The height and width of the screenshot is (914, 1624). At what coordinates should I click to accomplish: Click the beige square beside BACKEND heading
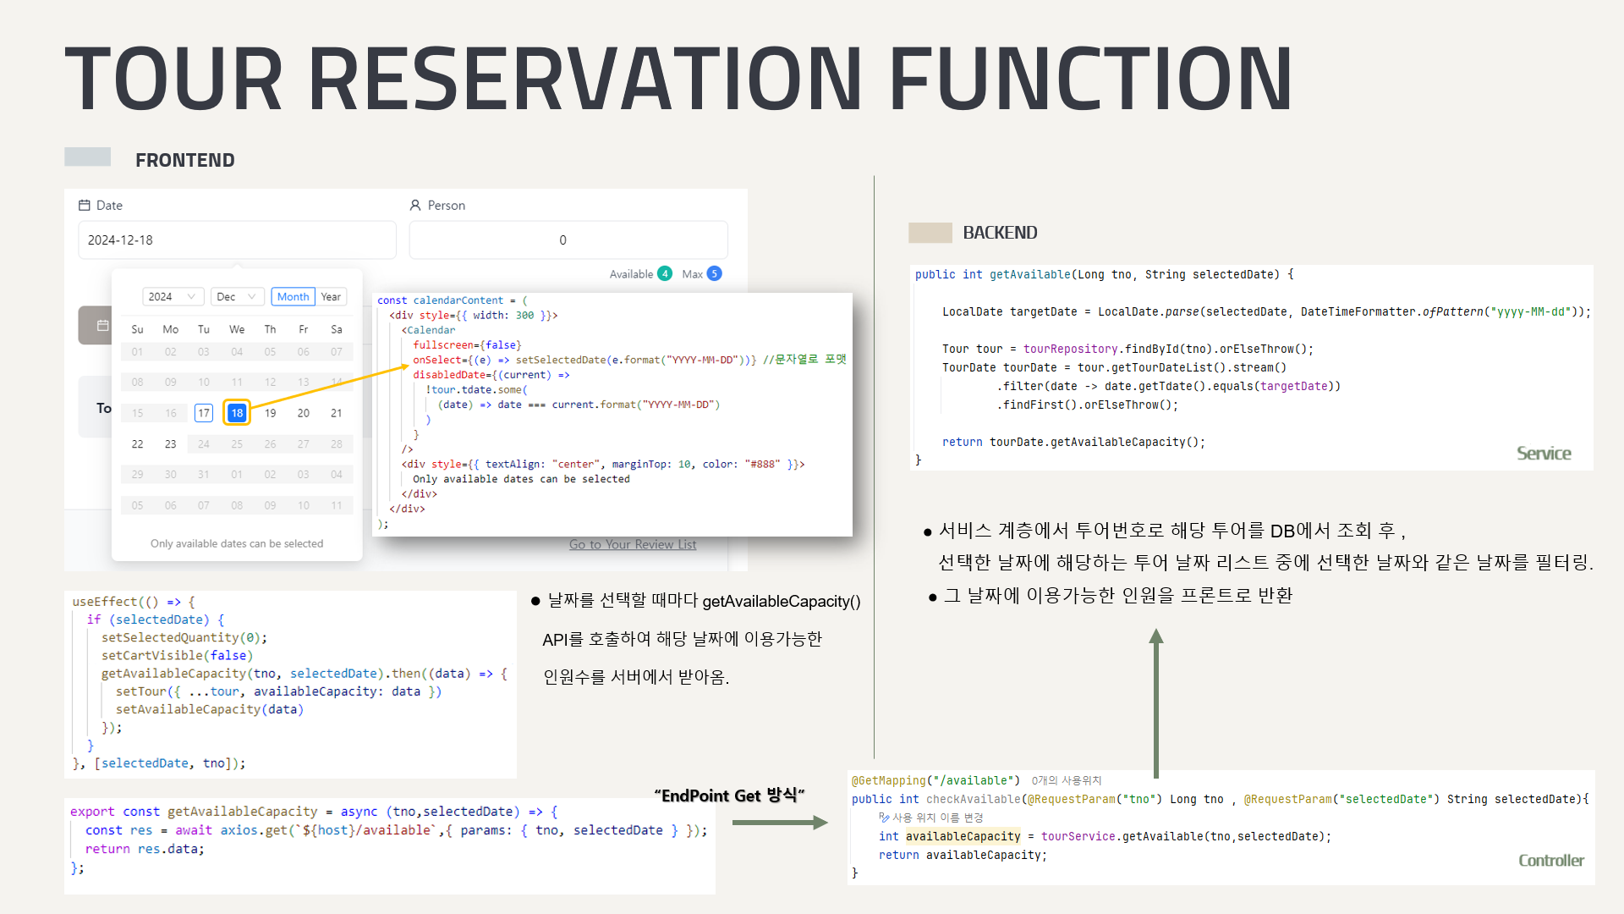[930, 233]
